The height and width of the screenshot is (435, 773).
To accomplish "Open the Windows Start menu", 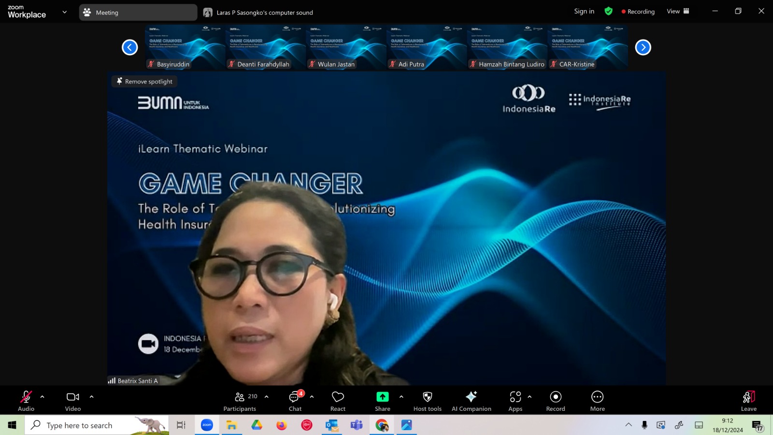I will pyautogui.click(x=12, y=425).
